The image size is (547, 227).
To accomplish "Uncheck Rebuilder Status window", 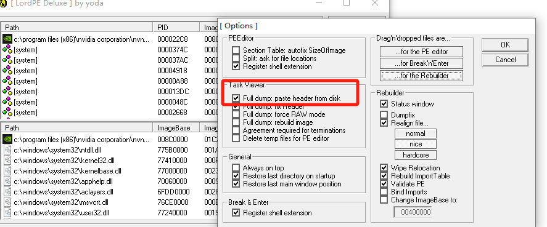I will 384,104.
